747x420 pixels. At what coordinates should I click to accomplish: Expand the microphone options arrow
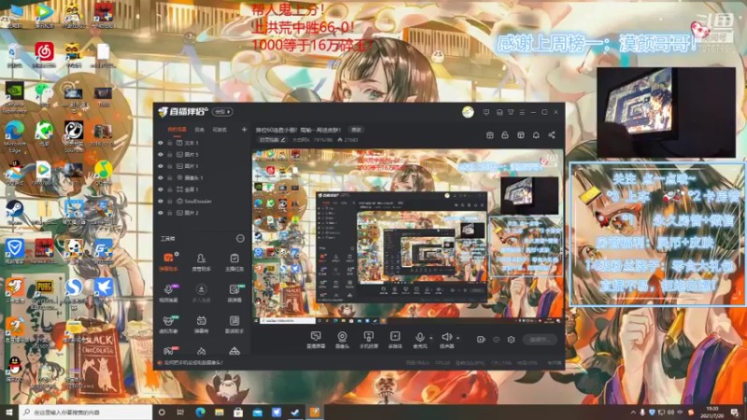pyautogui.click(x=430, y=338)
